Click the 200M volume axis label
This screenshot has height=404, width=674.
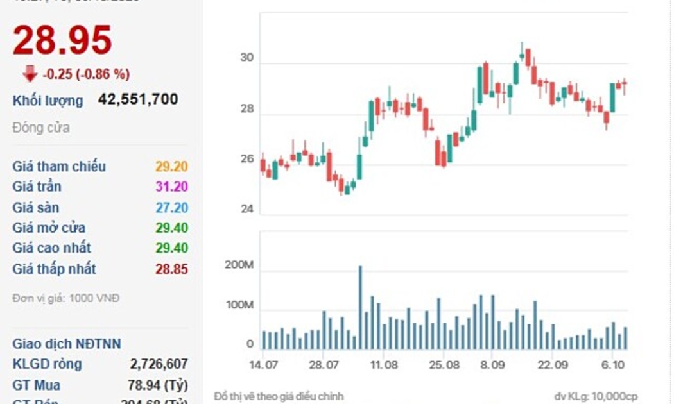coord(239,265)
